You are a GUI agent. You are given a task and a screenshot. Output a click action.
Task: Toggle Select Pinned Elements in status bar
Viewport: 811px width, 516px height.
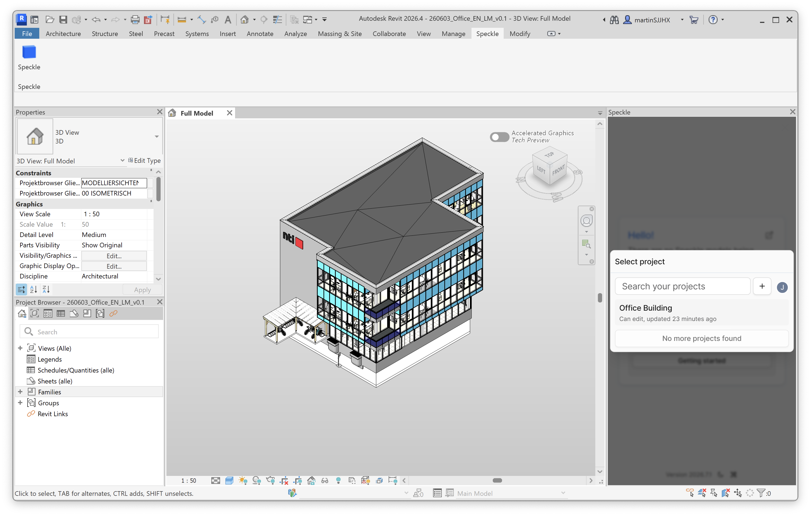tap(714, 493)
